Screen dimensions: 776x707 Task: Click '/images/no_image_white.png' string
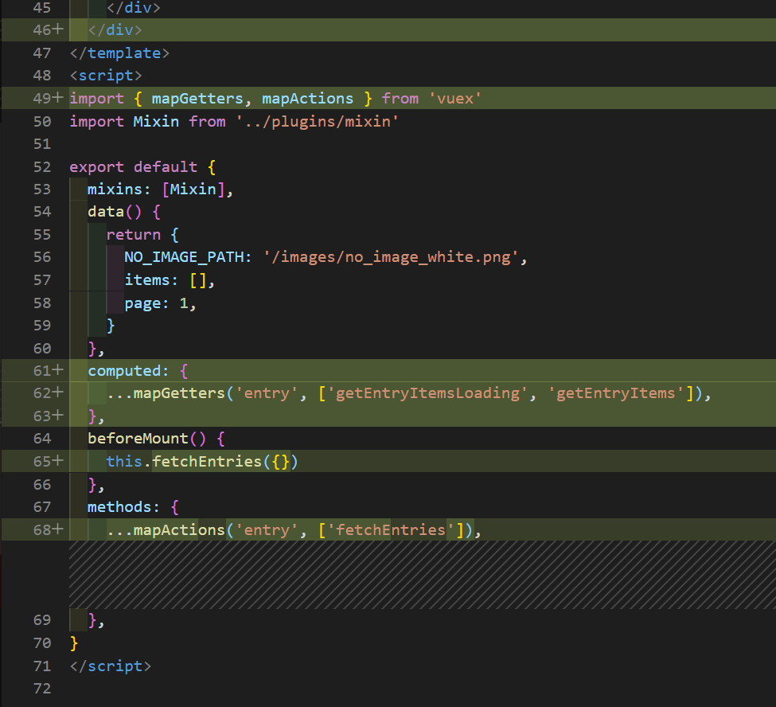point(391,257)
